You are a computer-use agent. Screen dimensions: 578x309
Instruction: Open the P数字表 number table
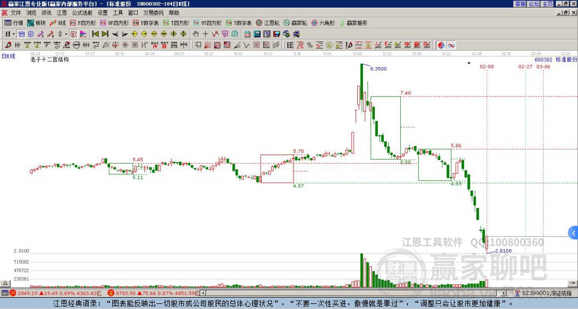(x=146, y=23)
